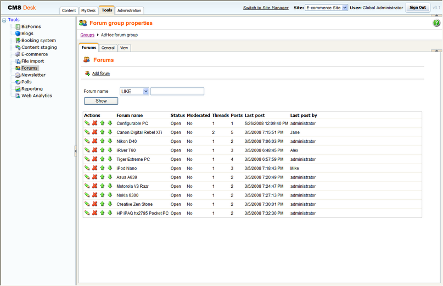Select Newsletter in the Tools tree
443x286 pixels.
coord(33,75)
